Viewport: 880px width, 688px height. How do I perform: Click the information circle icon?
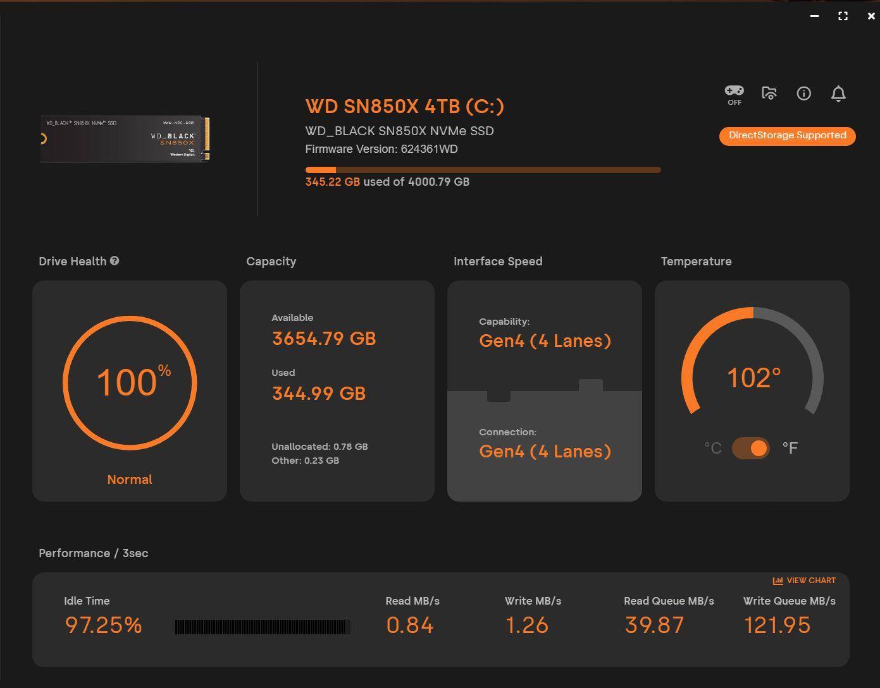[x=803, y=94]
